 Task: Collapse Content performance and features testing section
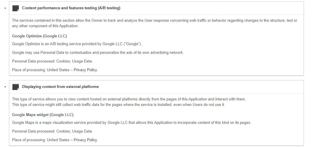point(71,8)
